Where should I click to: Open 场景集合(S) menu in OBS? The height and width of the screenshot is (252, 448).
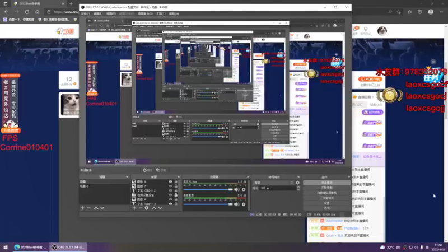click(145, 13)
